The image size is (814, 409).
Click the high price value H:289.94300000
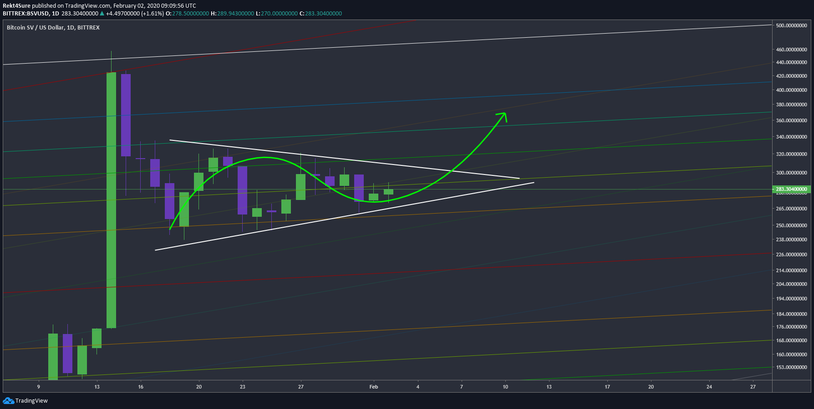coord(232,14)
